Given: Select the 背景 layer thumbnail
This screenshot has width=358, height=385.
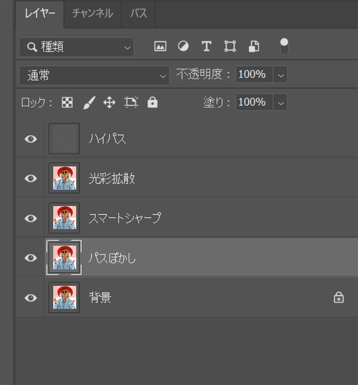Looking at the screenshot, I should 64,297.
